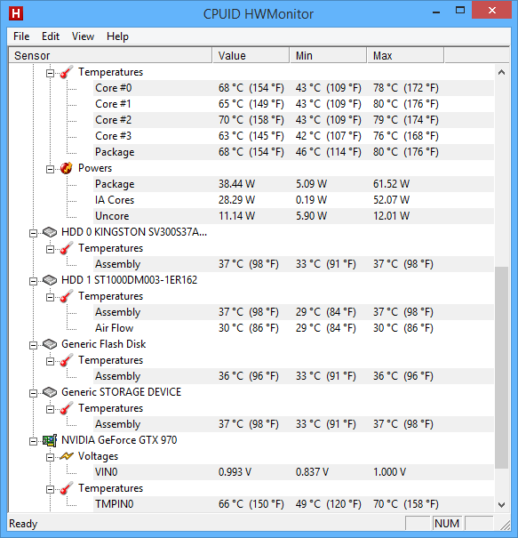Click the HDD 1 ST1000DM003 drive icon
518x538 pixels.
[50, 280]
